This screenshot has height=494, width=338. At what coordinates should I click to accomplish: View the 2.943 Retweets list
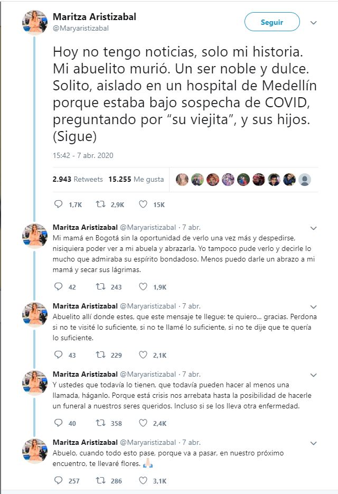coord(78,179)
